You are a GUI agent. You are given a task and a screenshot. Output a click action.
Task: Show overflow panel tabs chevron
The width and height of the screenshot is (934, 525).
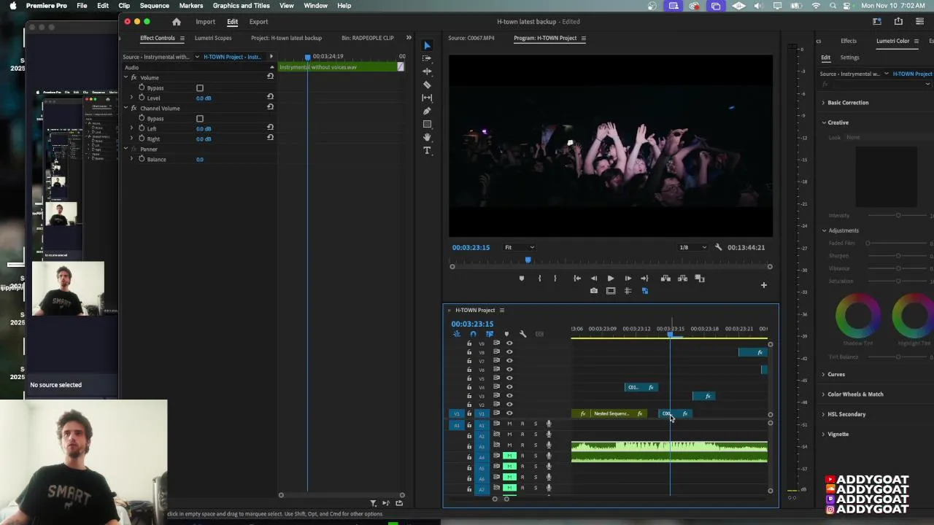pos(409,38)
